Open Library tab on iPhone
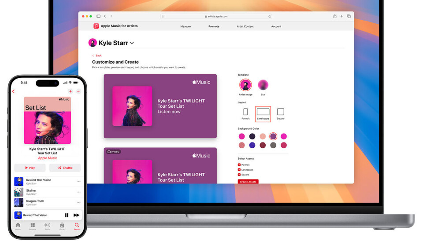Viewport: 423px width, 241px height. pyautogui.click(x=62, y=226)
